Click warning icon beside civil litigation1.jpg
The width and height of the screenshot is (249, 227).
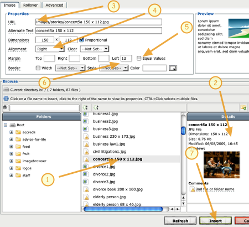pyautogui.click(x=86, y=152)
